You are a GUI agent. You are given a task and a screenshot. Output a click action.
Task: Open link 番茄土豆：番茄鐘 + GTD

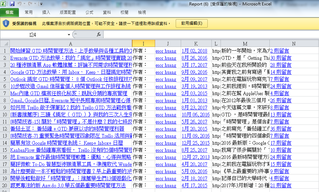coord(67,129)
